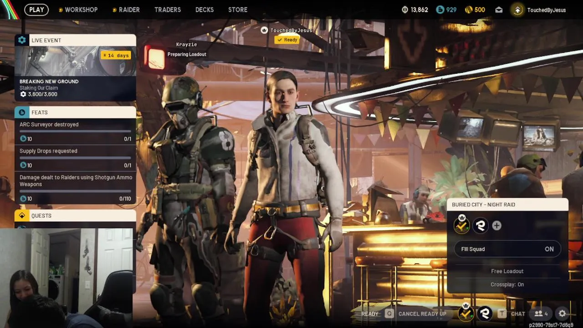Click the Feats panel icon
The height and width of the screenshot is (328, 583).
click(x=22, y=112)
